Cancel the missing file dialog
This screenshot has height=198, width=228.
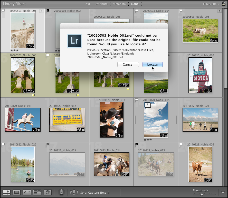[128, 65]
